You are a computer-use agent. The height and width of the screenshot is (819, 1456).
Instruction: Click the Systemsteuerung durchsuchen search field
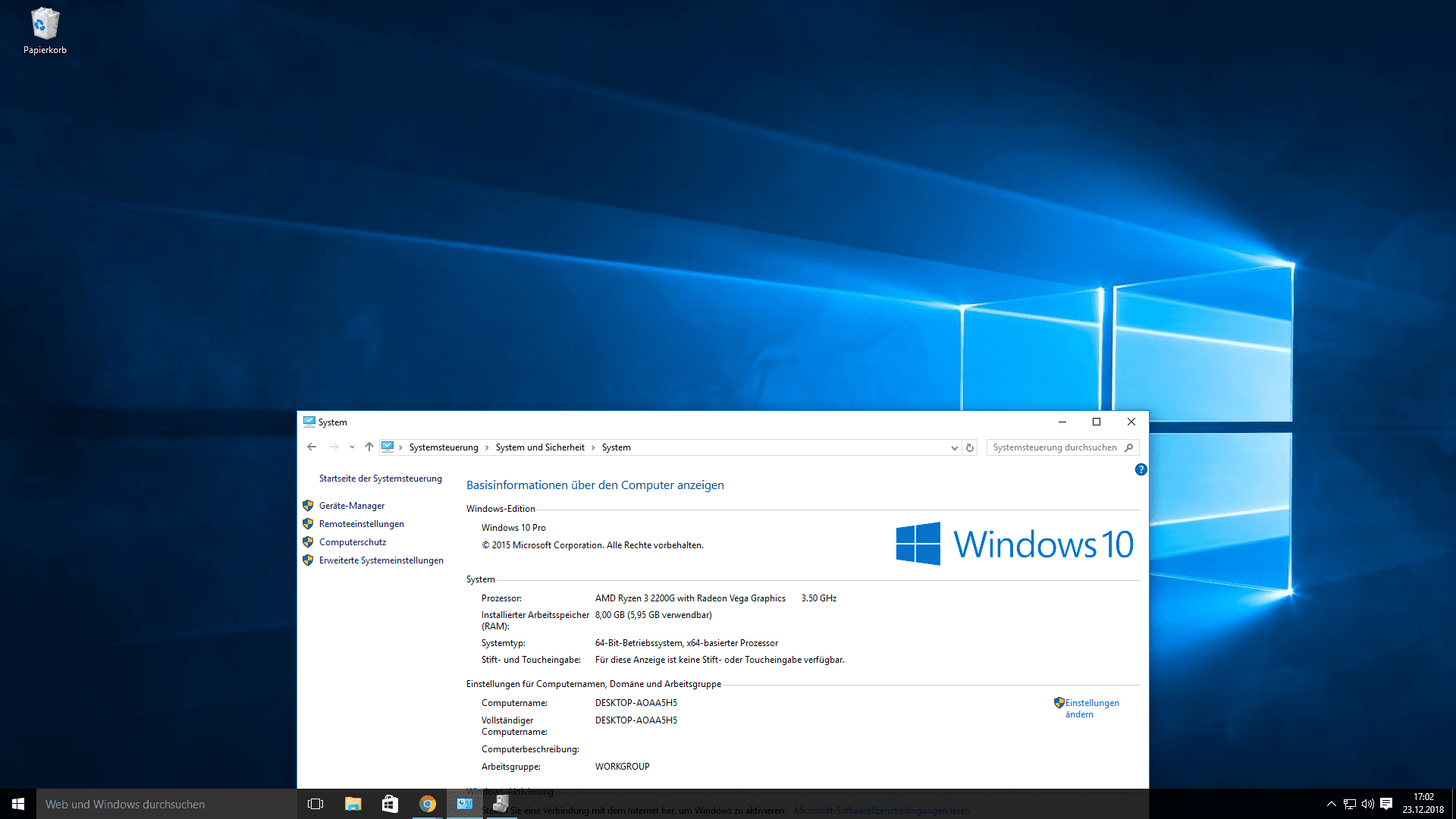(x=1054, y=447)
